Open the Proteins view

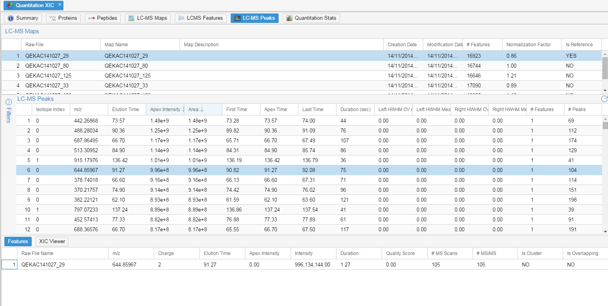[x=63, y=18]
